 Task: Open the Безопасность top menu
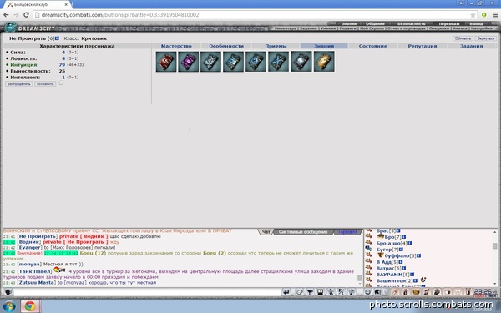pyautogui.click(x=411, y=23)
